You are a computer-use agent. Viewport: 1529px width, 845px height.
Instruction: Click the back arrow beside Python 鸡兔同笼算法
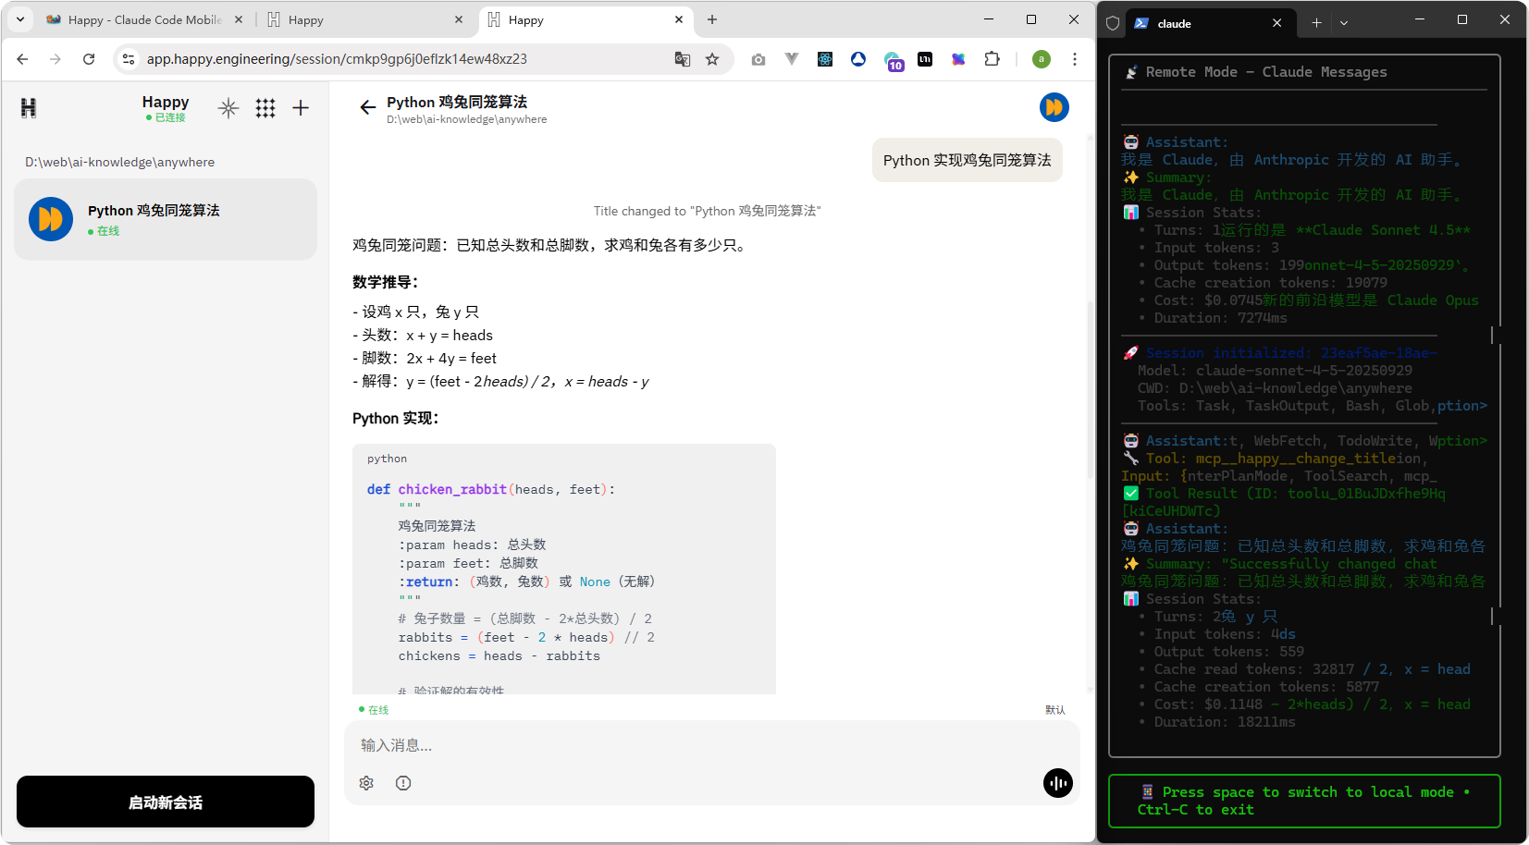[367, 107]
